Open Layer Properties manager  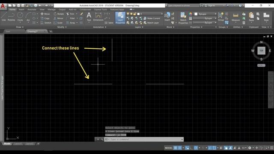120,18
